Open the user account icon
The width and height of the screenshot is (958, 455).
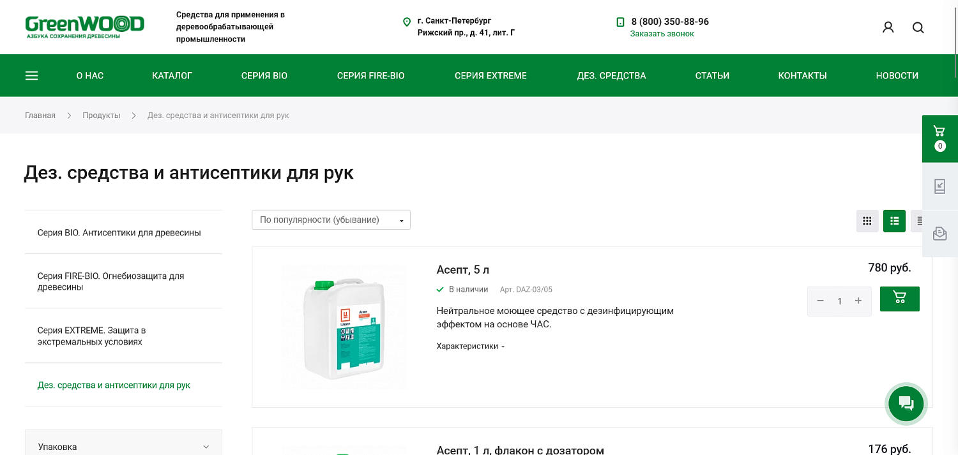coord(888,27)
